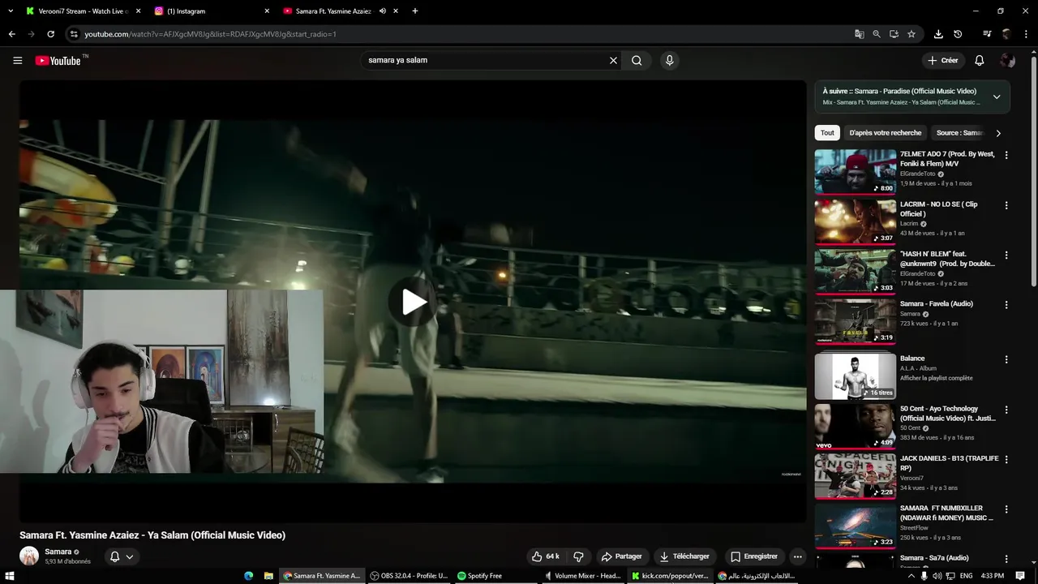Switch to Verooni7 Stream tab
The height and width of the screenshot is (584, 1038).
[x=81, y=11]
